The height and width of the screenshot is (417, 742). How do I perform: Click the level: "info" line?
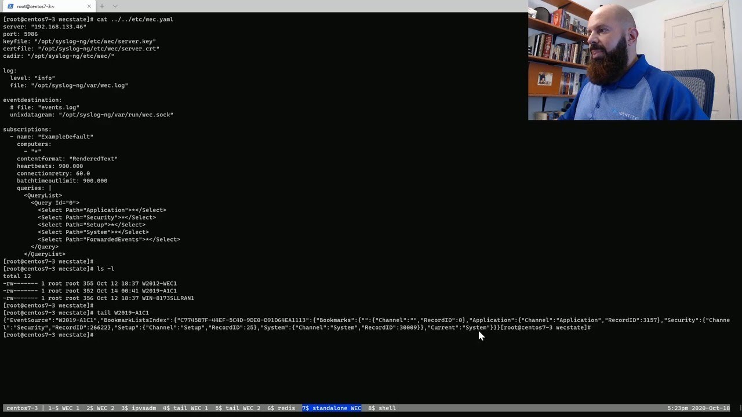coord(32,78)
